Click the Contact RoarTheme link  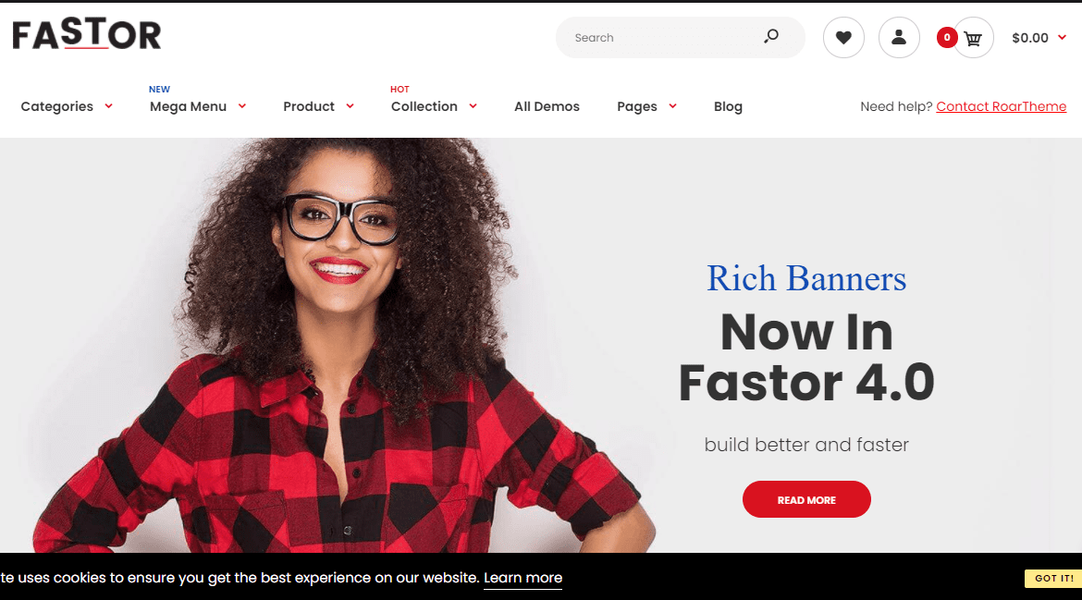click(1002, 106)
